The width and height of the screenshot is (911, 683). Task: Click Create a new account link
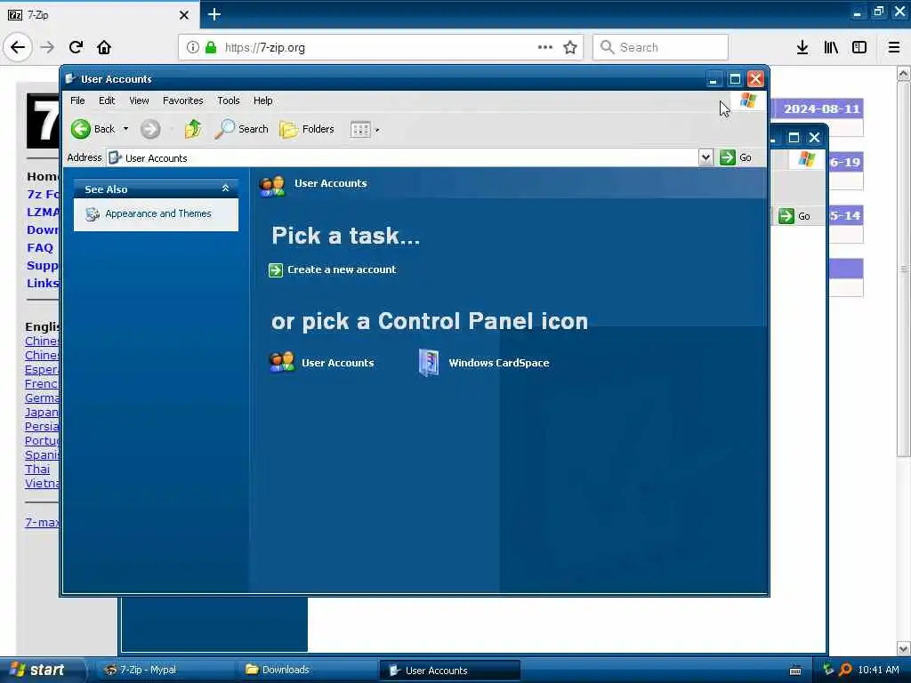(x=342, y=269)
